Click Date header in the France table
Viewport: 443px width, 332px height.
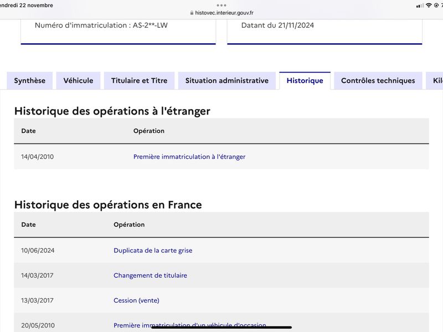point(29,225)
